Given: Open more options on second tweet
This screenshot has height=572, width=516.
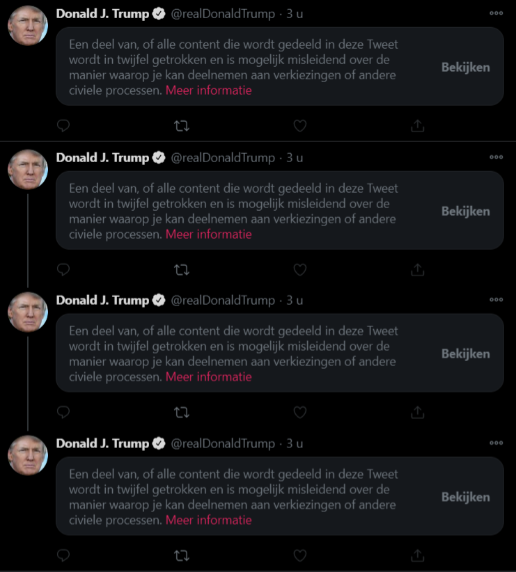Looking at the screenshot, I should (x=497, y=157).
